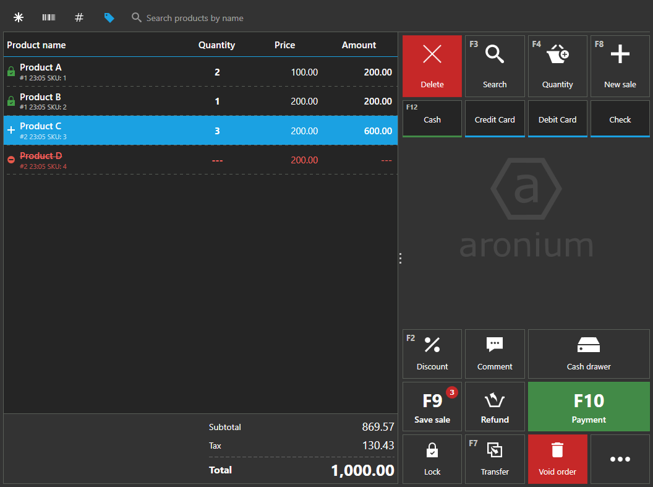The width and height of the screenshot is (653, 487).
Task: Toggle the green lock on Product A
Action: [11, 71]
